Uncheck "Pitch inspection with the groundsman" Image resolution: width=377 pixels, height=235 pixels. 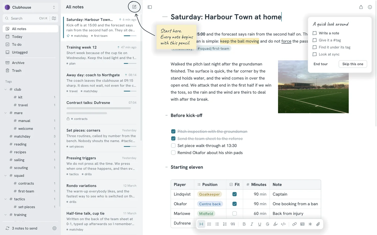tap(173, 131)
